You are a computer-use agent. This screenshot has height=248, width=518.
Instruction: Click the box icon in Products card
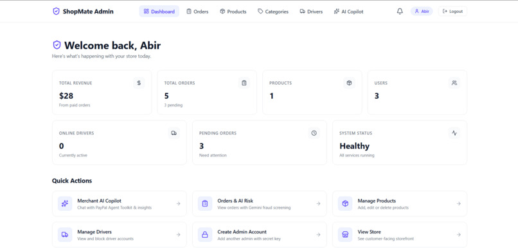point(349,83)
